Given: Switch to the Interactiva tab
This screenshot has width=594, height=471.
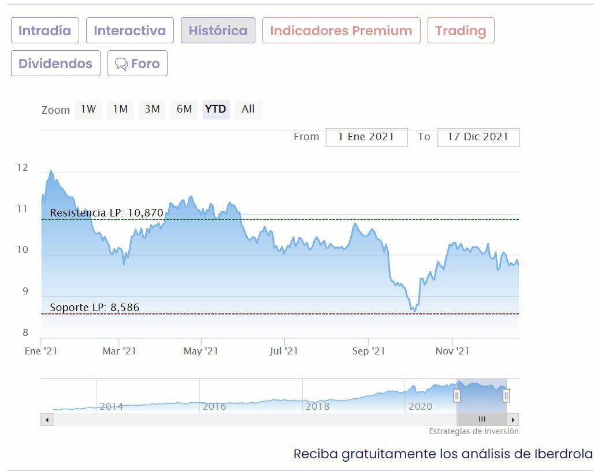Looking at the screenshot, I should (x=129, y=31).
